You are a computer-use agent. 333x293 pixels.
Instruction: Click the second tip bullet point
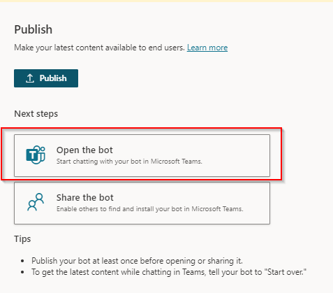point(22,272)
